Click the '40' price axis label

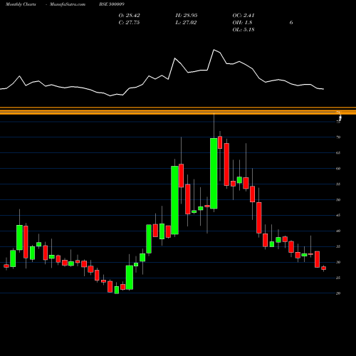point(338,231)
